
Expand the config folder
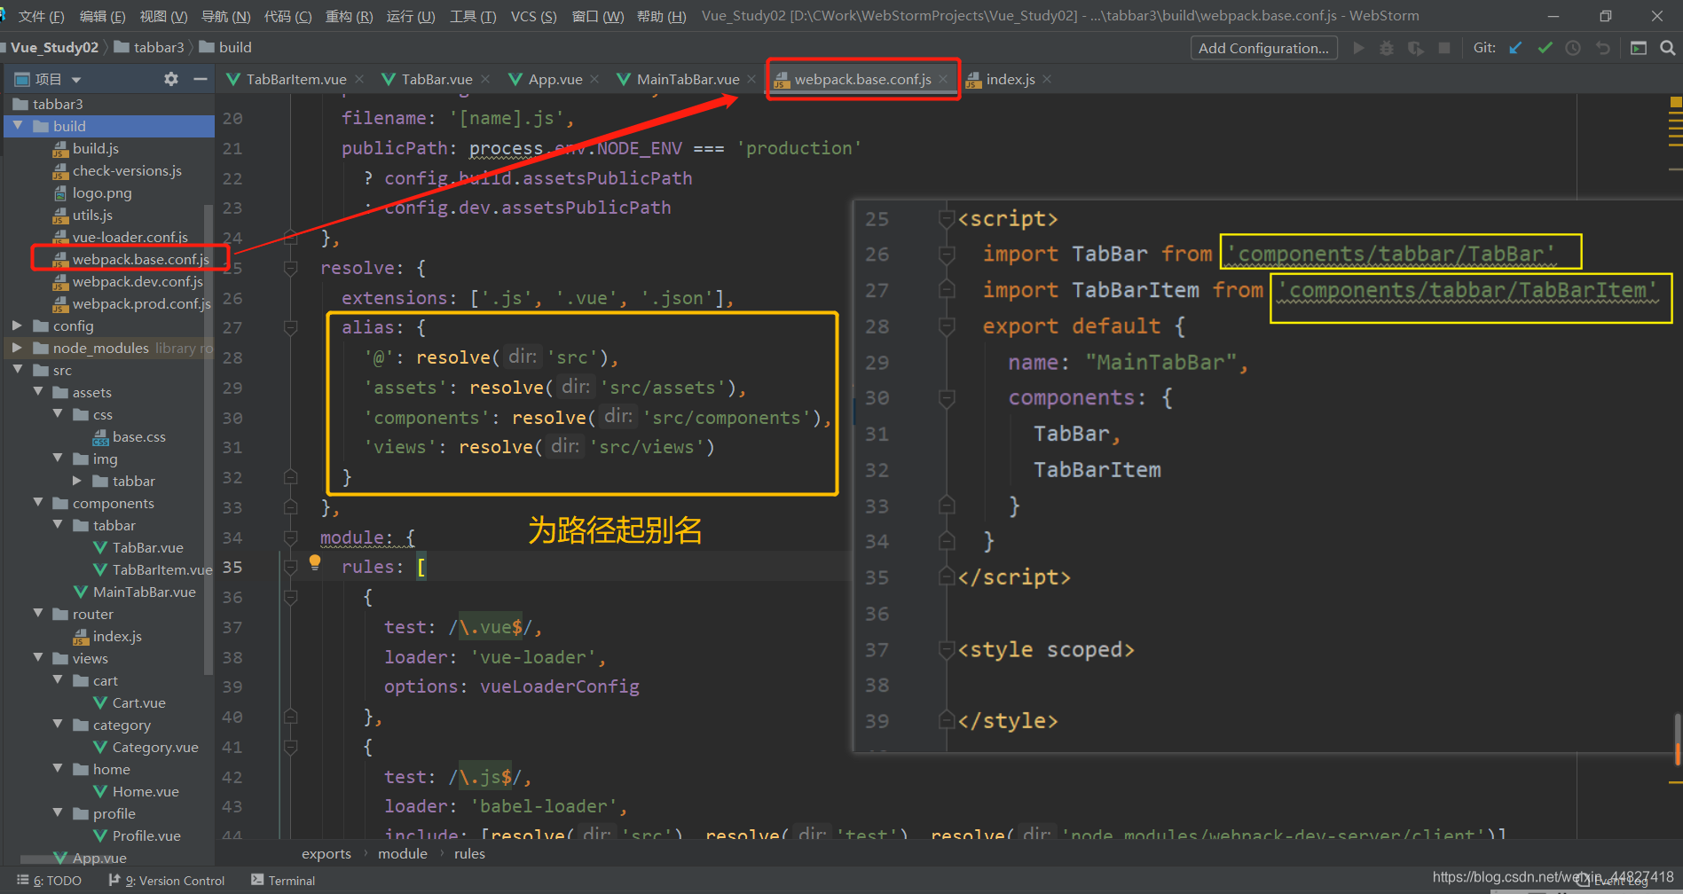click(x=17, y=325)
